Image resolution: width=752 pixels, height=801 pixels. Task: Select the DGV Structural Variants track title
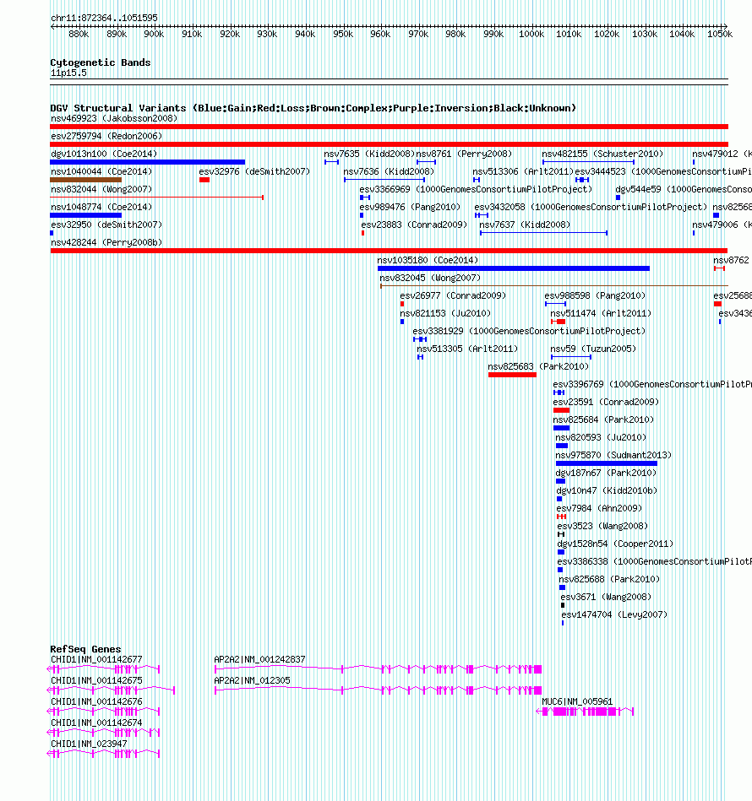[x=313, y=108]
